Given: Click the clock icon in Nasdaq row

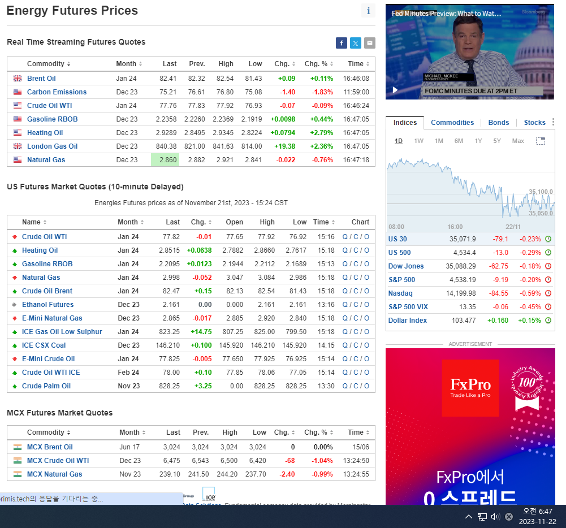Looking at the screenshot, I should pyautogui.click(x=548, y=293).
